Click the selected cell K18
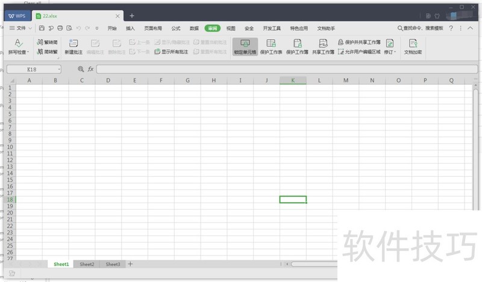 click(x=293, y=200)
